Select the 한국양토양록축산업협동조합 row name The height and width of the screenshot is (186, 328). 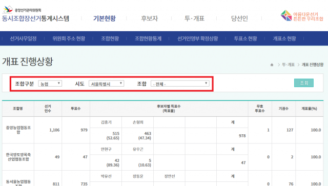click(x=18, y=157)
